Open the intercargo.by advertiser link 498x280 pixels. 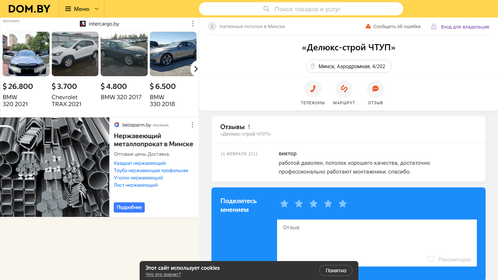tap(104, 24)
